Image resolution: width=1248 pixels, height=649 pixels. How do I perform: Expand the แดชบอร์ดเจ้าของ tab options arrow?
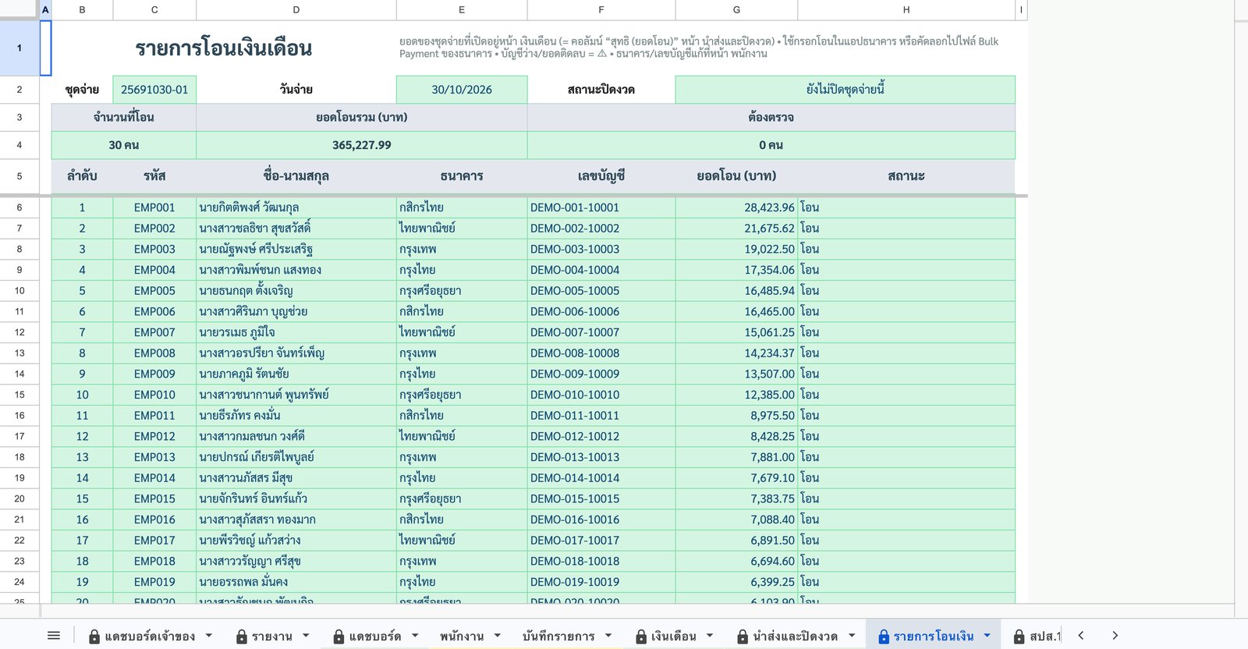tap(209, 636)
